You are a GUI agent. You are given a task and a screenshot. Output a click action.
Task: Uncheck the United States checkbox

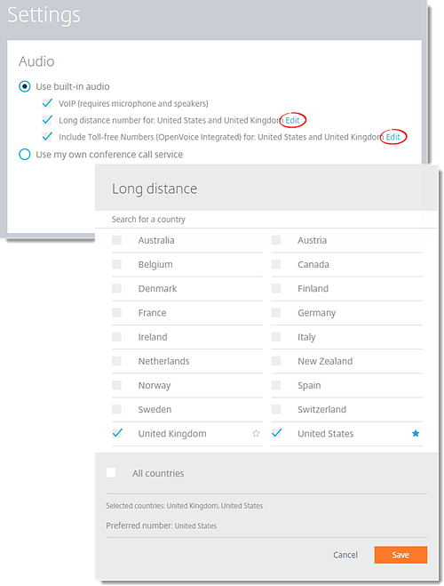277,433
